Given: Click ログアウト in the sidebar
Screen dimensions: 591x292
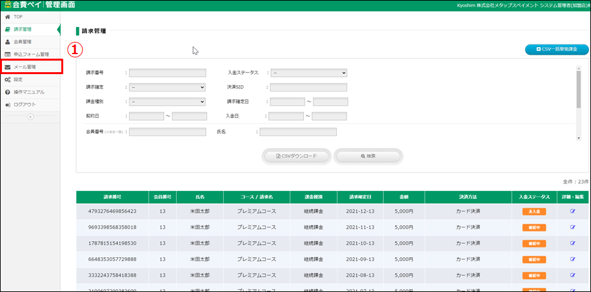Looking at the screenshot, I should click(x=24, y=104).
